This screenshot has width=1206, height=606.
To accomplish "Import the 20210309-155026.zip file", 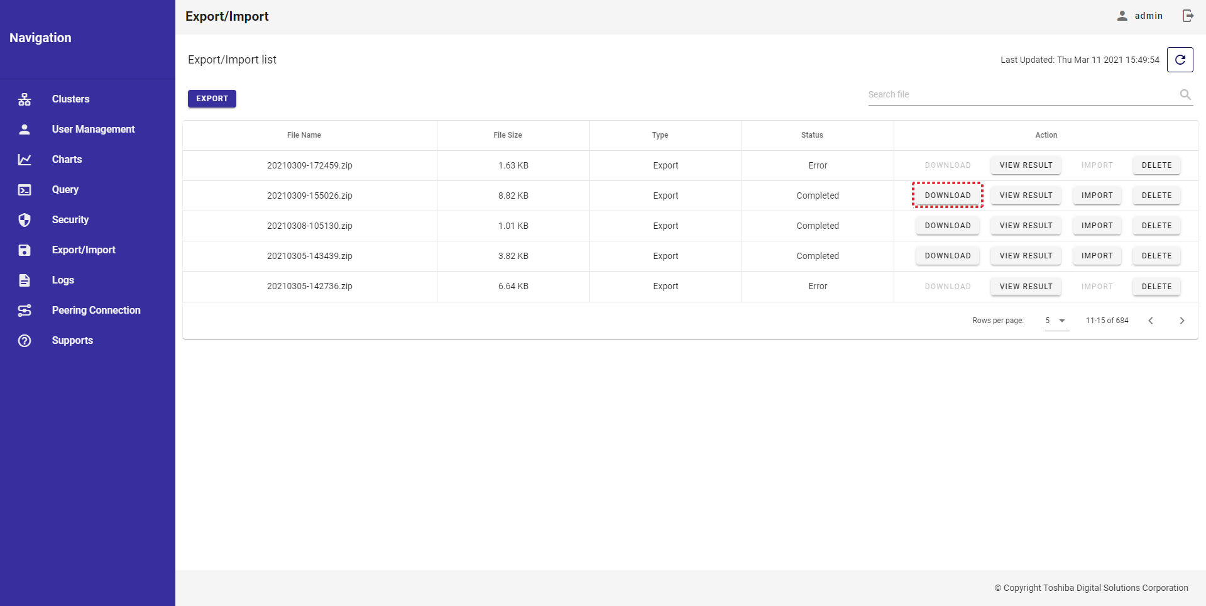I will (1097, 196).
